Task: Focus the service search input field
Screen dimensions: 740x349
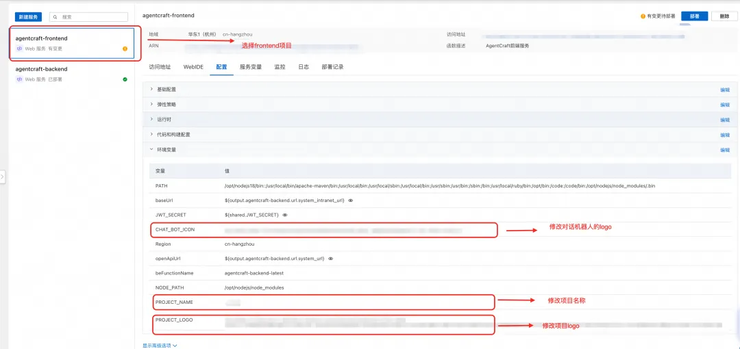Action: (x=88, y=17)
